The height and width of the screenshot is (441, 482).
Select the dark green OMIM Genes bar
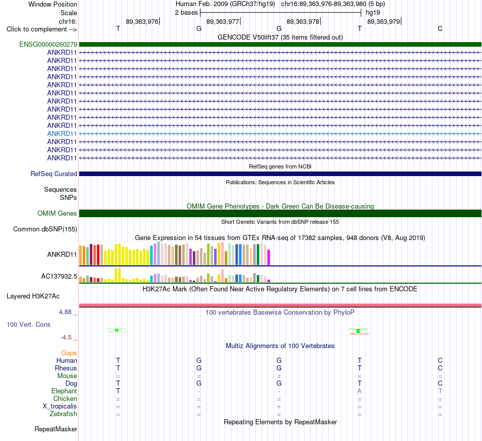280,213
